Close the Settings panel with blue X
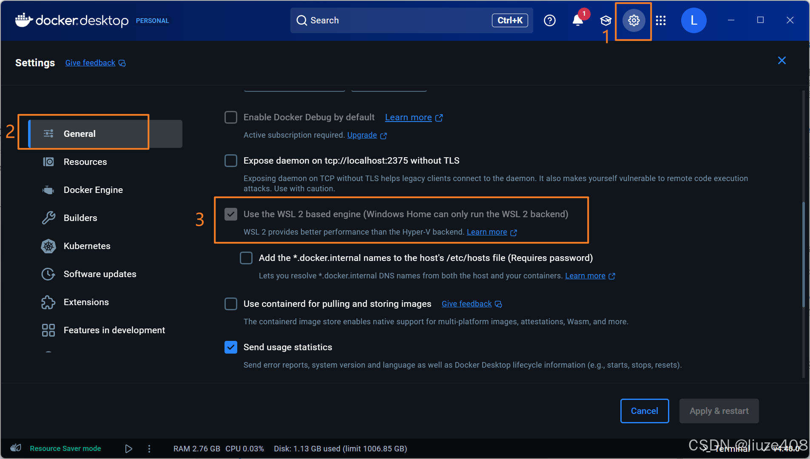 [782, 60]
